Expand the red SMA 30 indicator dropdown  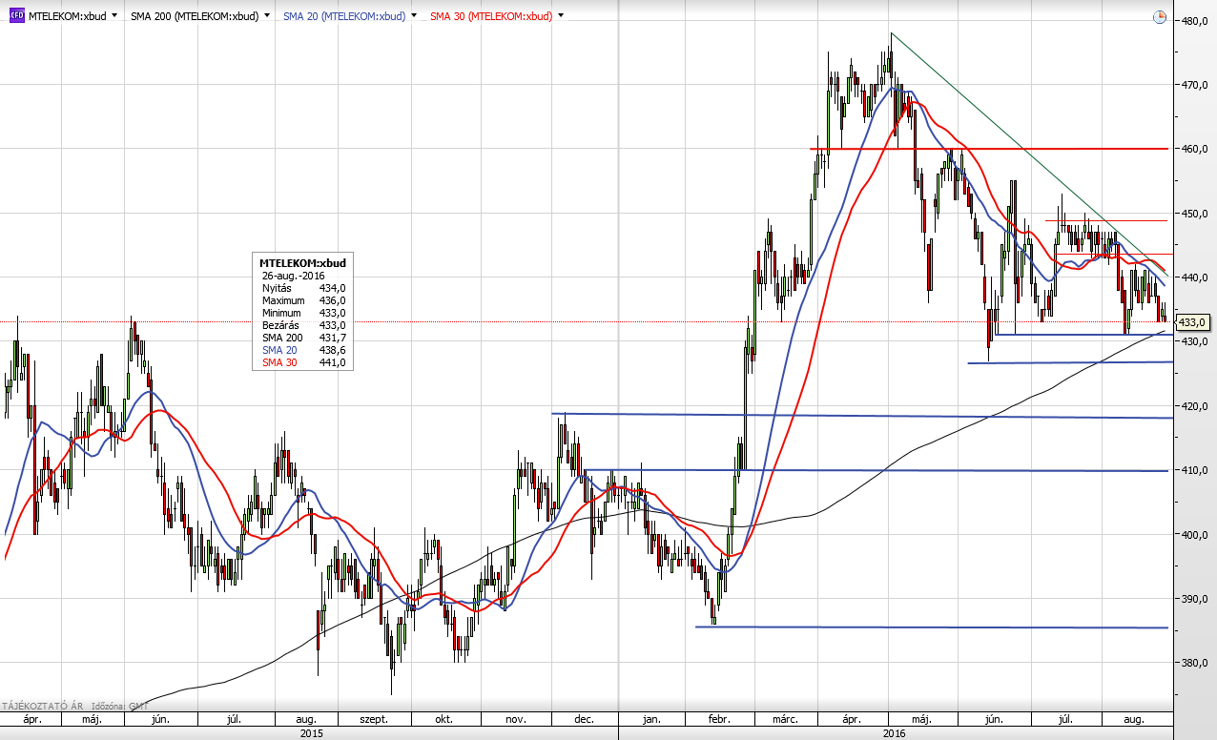(560, 16)
